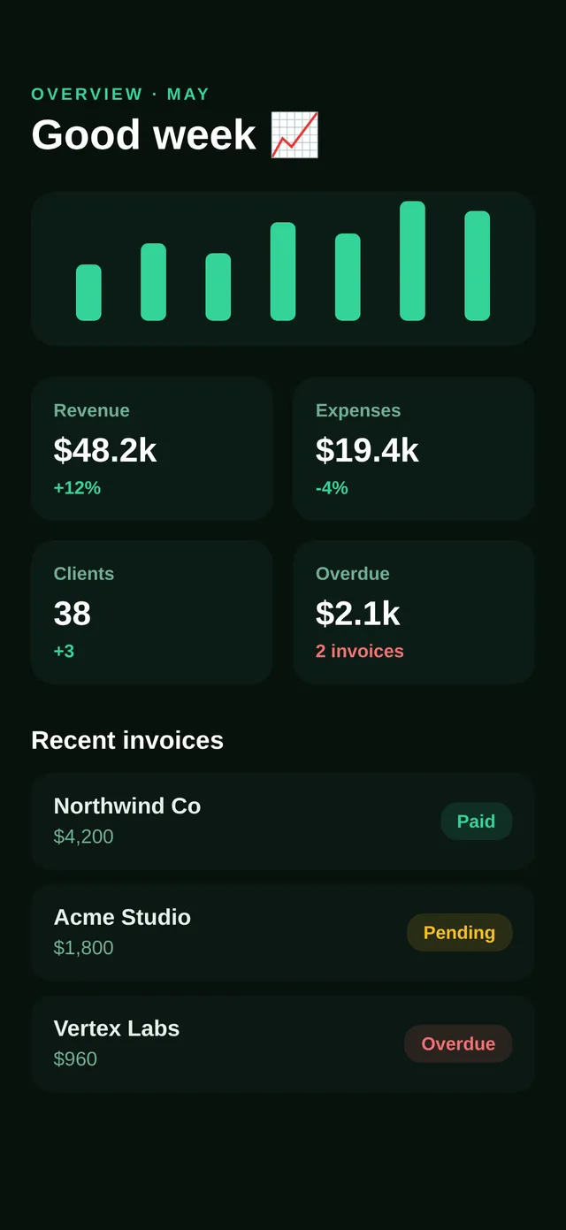Select the last bar in the chart

[478, 266]
